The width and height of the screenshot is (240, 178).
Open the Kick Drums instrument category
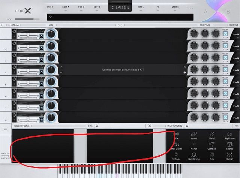pyautogui.click(x=194, y=156)
